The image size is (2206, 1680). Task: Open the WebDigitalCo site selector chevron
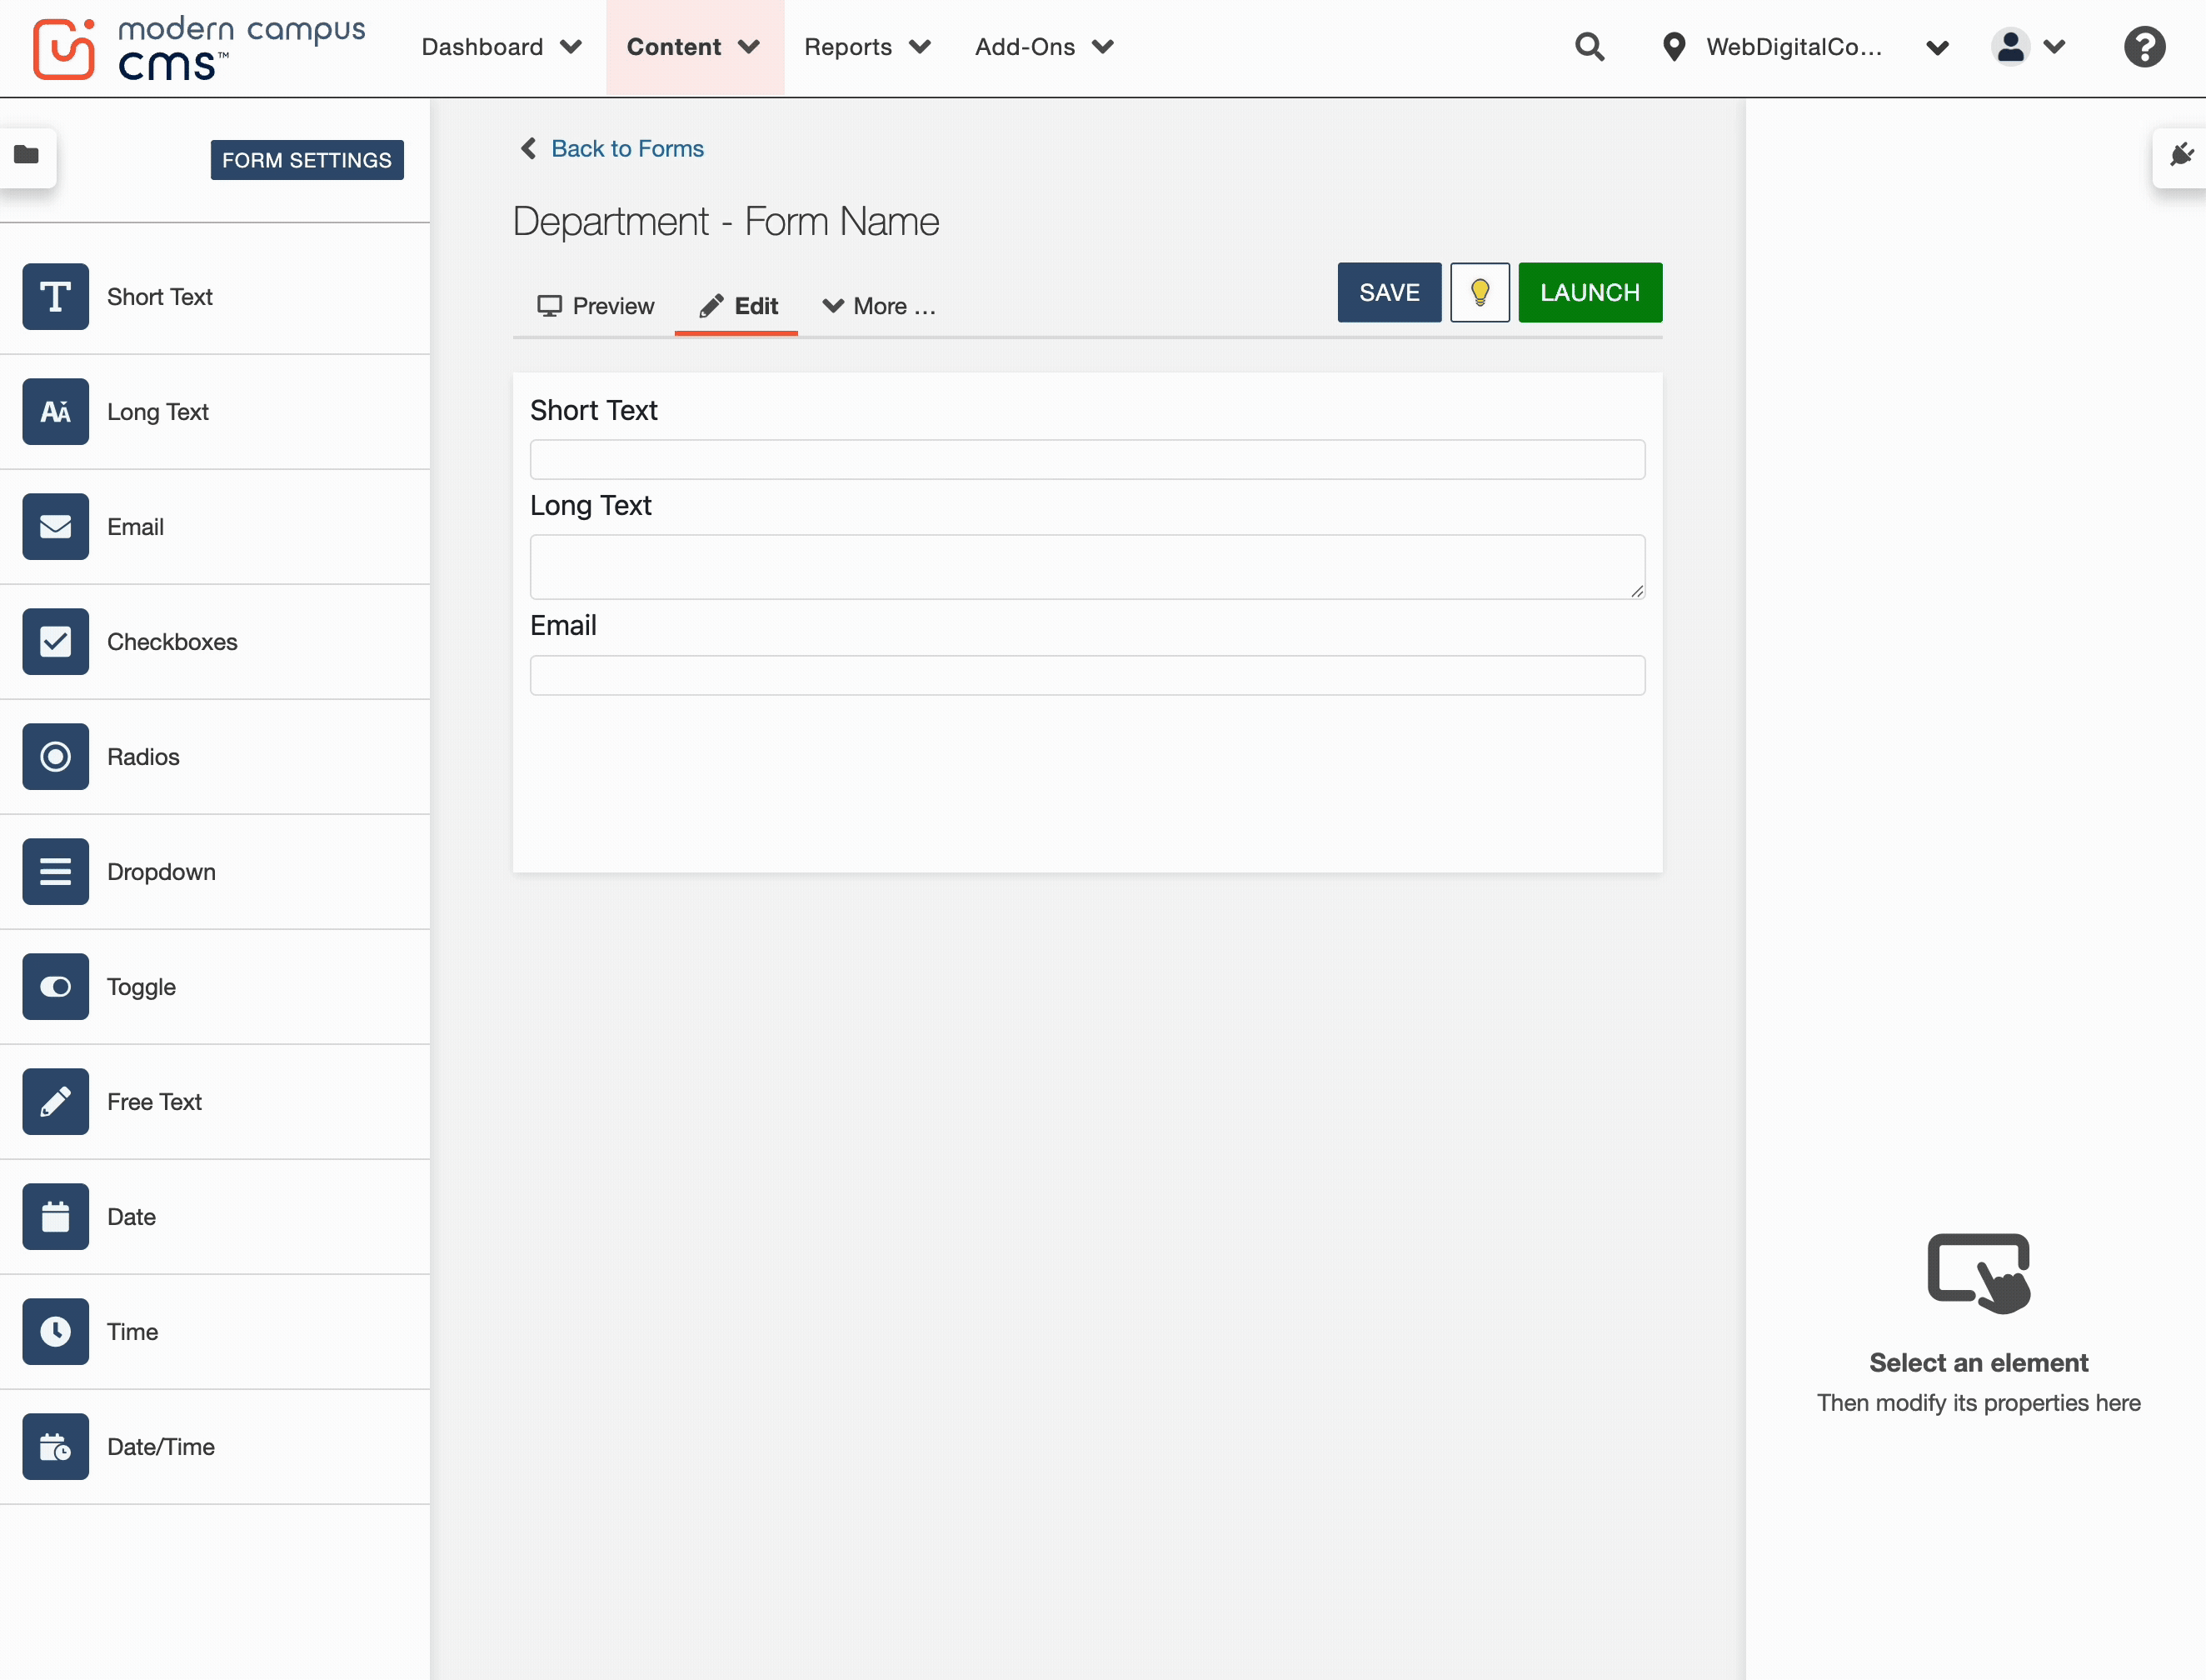(1936, 47)
